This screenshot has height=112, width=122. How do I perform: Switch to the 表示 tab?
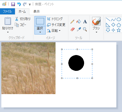(37, 11)
